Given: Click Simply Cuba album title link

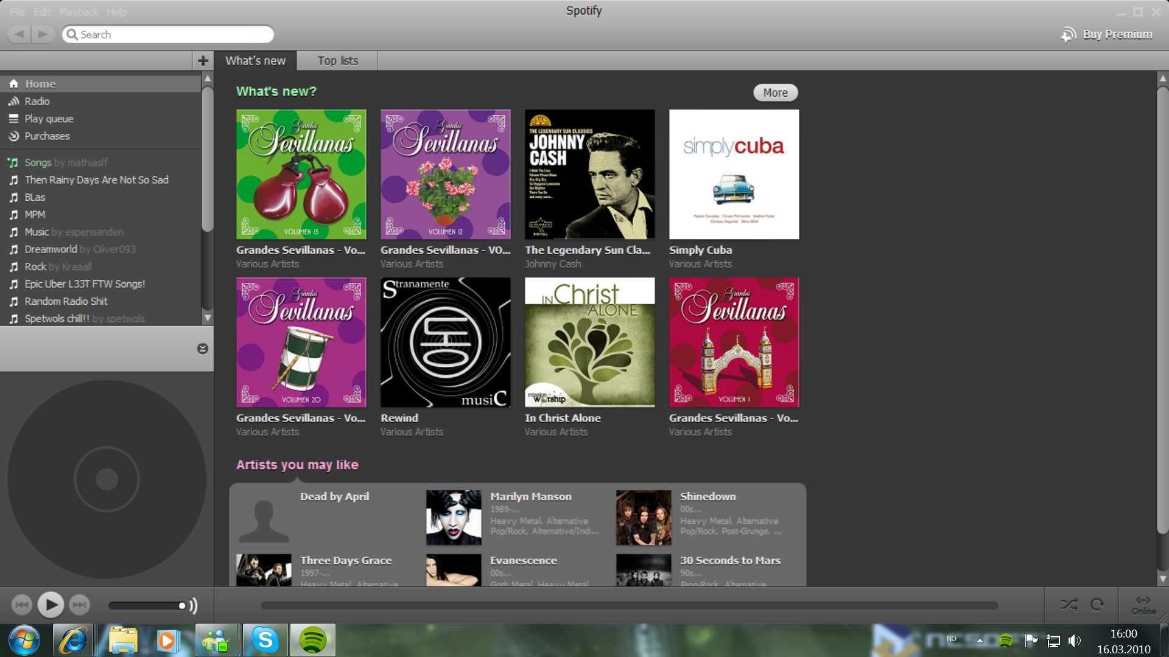Looking at the screenshot, I should [700, 250].
